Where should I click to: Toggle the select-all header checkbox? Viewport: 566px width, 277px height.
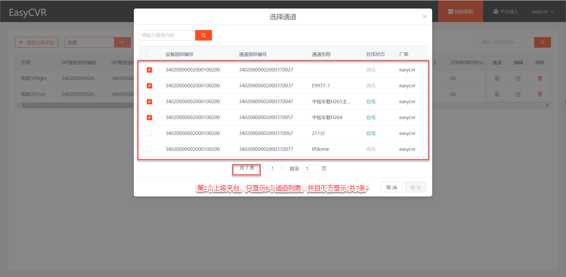[x=149, y=54]
